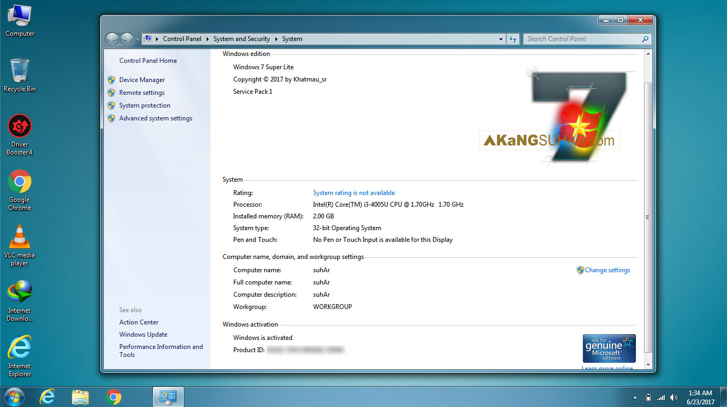Screen dimensions: 727x407
Task: Open the network signal tray icon
Action: [x=661, y=397]
